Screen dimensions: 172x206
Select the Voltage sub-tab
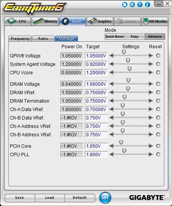pyautogui.click(x=67, y=39)
